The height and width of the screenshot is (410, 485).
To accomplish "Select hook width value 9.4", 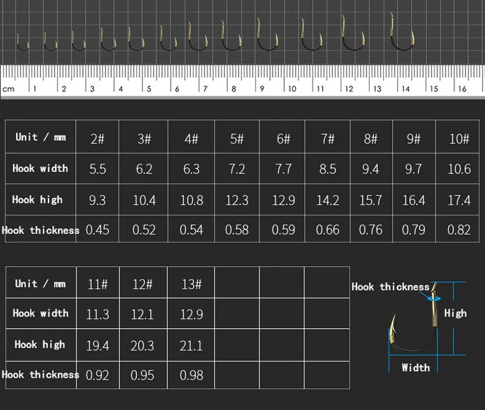I will pyautogui.click(x=370, y=169).
